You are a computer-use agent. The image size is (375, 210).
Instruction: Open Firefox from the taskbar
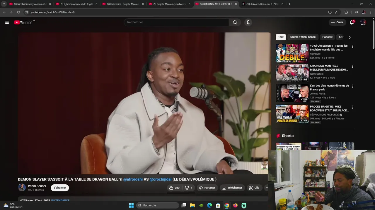(x=235, y=205)
